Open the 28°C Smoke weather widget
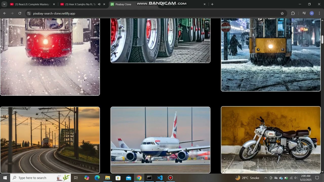The height and width of the screenshot is (182, 324). pyautogui.click(x=247, y=178)
